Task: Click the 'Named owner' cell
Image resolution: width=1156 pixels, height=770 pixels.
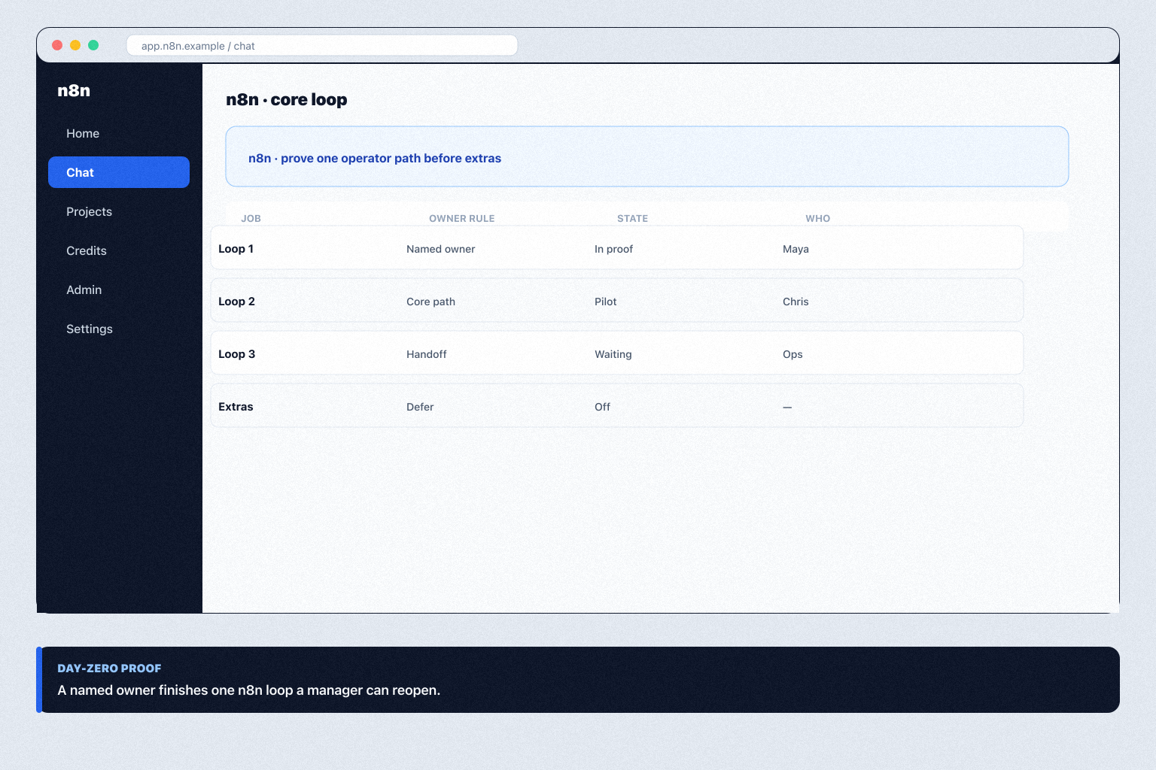Action: (x=440, y=249)
